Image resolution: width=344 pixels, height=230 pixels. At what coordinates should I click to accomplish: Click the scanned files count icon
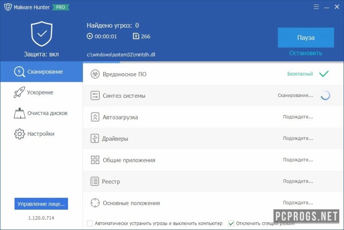pyautogui.click(x=136, y=36)
